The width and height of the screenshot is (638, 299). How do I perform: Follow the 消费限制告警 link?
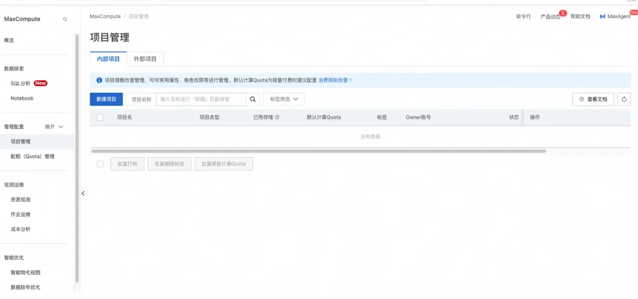point(335,80)
